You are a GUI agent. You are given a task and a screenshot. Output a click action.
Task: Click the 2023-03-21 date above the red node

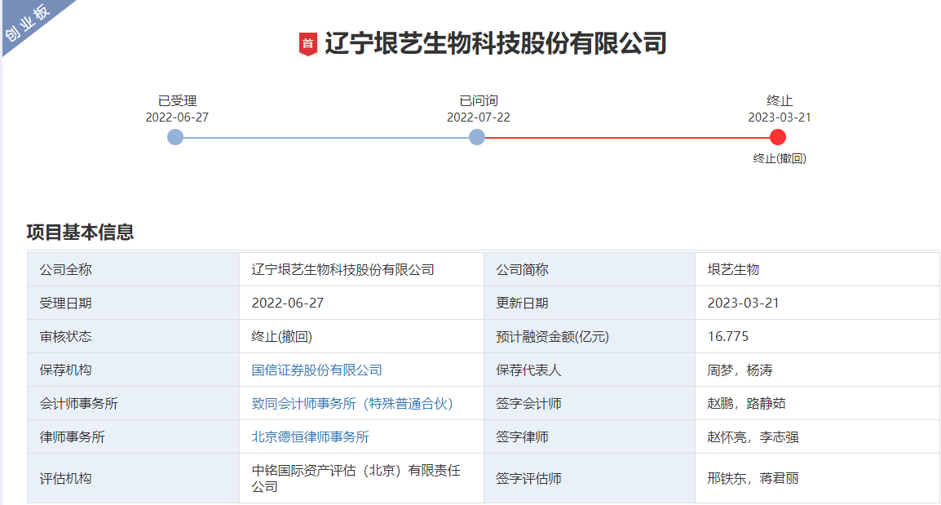tap(779, 117)
